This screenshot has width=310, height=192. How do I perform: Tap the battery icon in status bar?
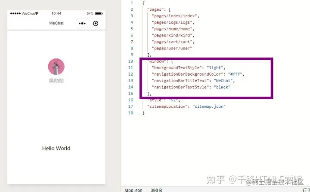99,13
